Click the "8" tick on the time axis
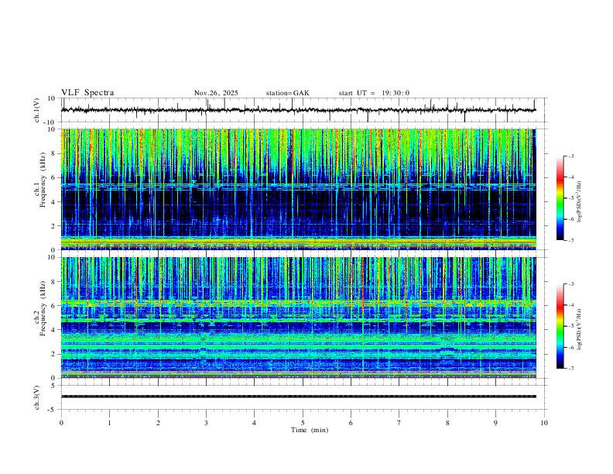The image size is (613, 474). pos(447,423)
